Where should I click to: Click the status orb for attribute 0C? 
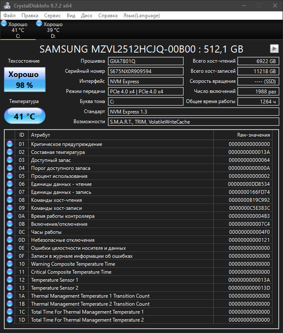pos(10,232)
